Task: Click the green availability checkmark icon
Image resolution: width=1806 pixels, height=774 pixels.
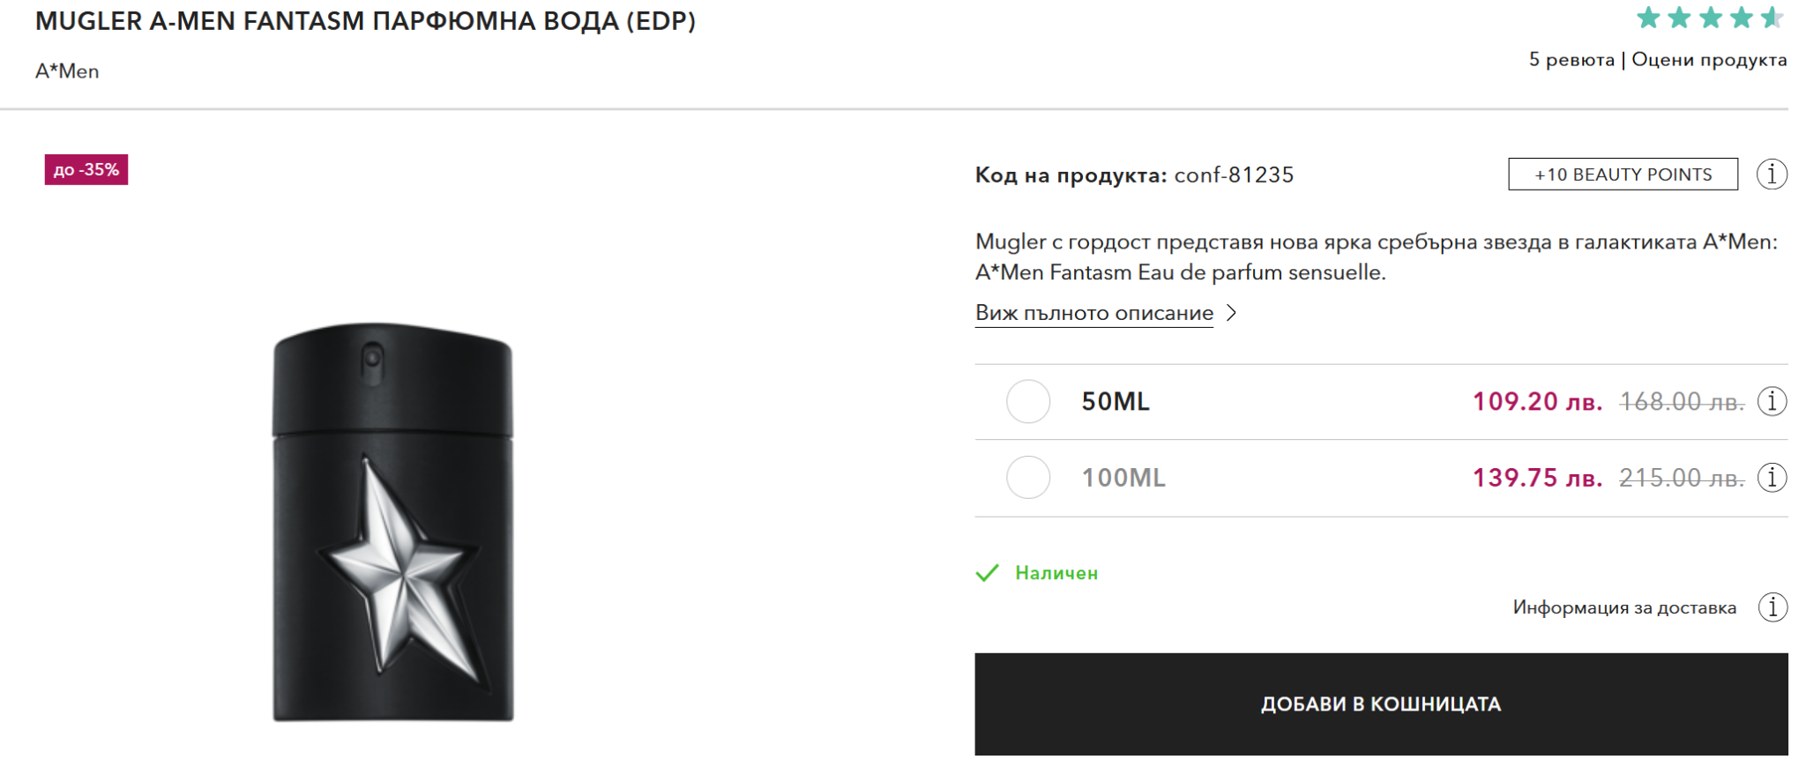Action: pyautogui.click(x=988, y=573)
